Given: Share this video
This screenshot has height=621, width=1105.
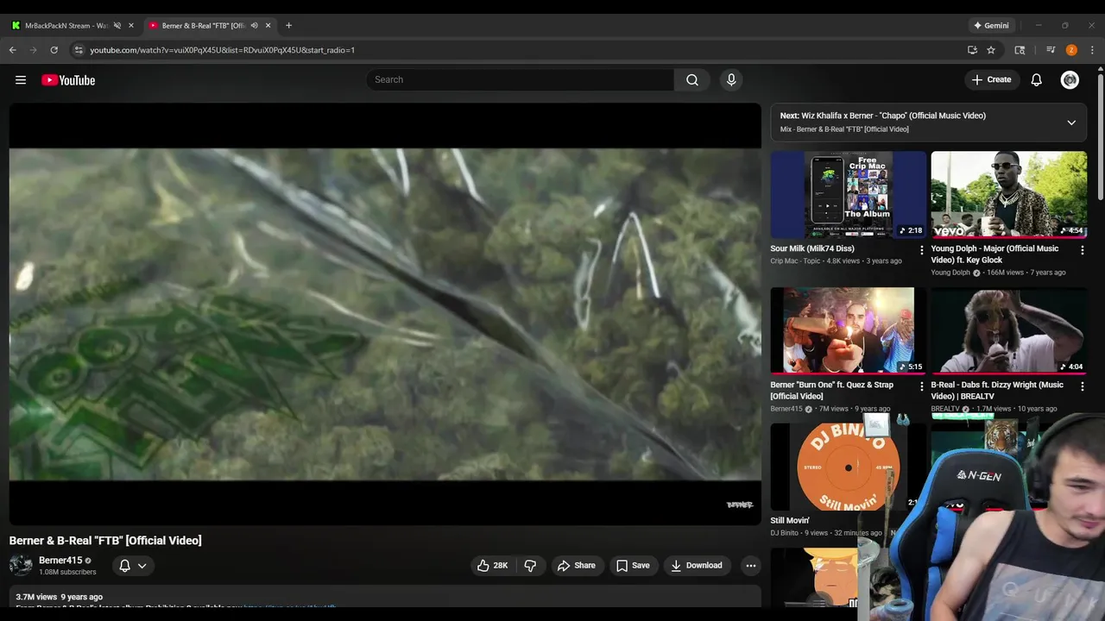Looking at the screenshot, I should pyautogui.click(x=576, y=565).
